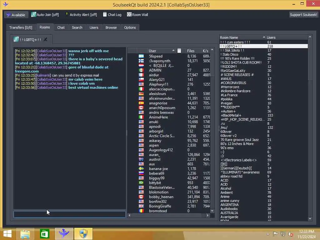Sort user list by Files column
The height and width of the screenshot is (240, 320).
click(191, 51)
